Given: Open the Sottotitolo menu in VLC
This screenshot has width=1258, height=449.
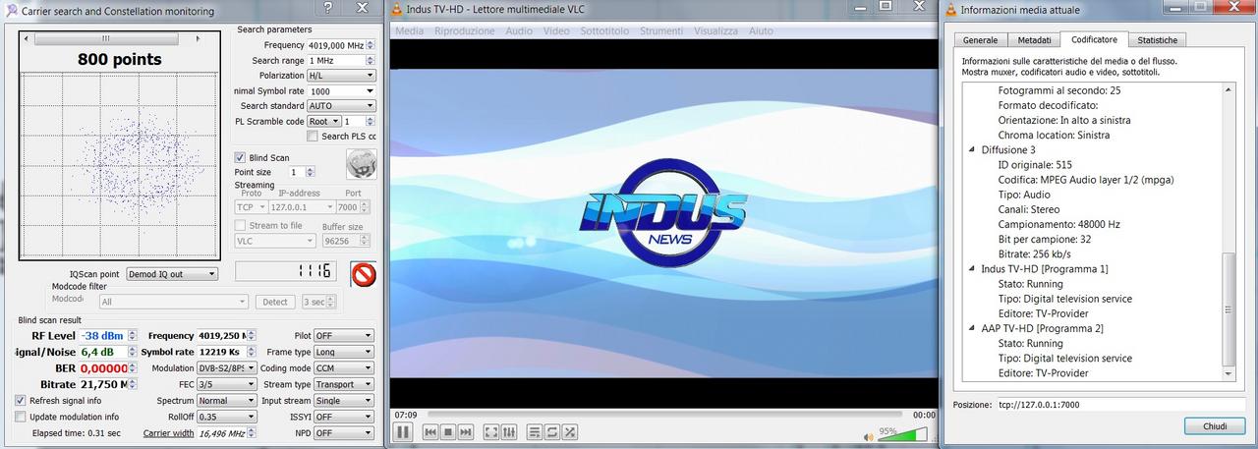Looking at the screenshot, I should pos(604,30).
